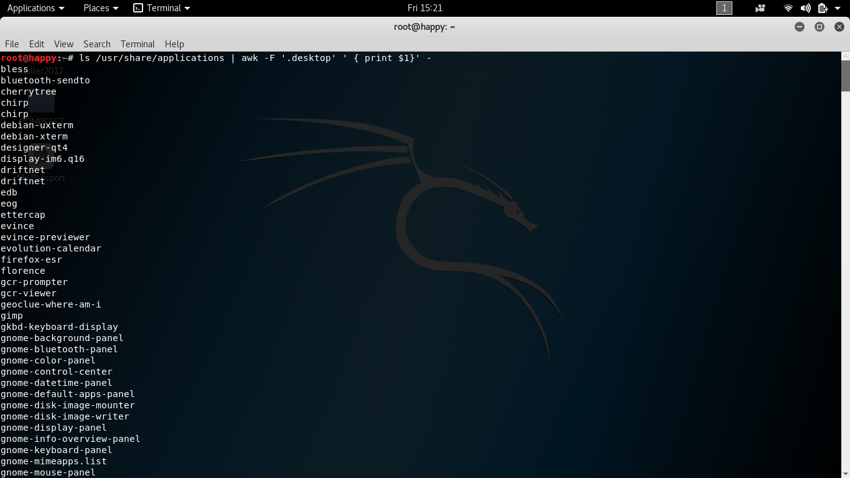
Task: Click the root@happy prompt text
Action: coord(29,58)
